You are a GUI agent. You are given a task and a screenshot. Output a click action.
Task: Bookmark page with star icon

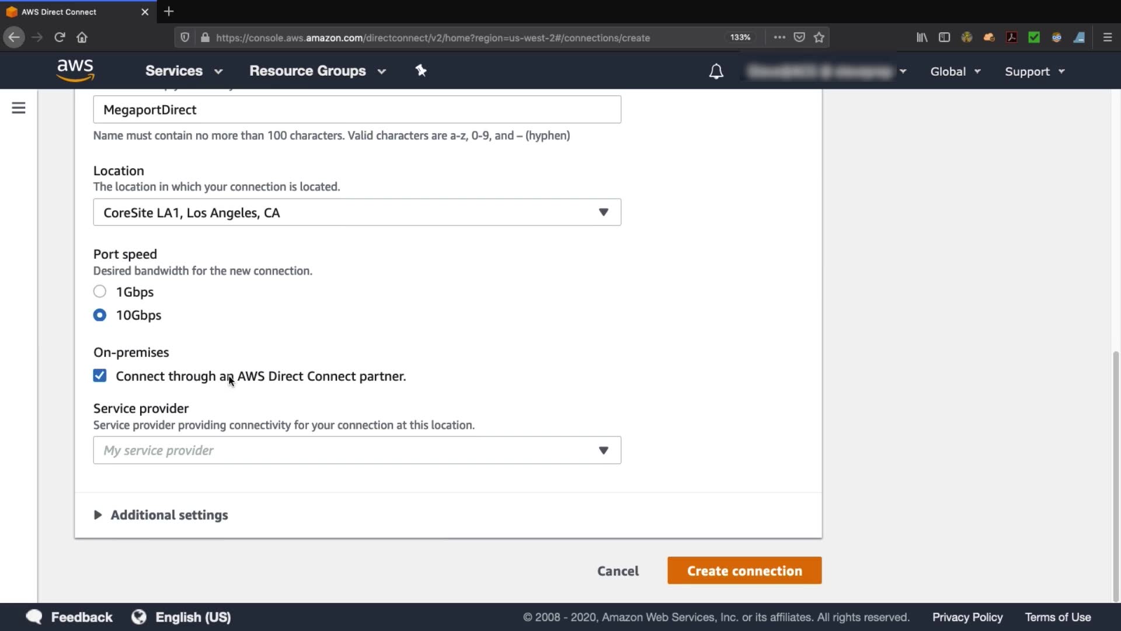819,37
